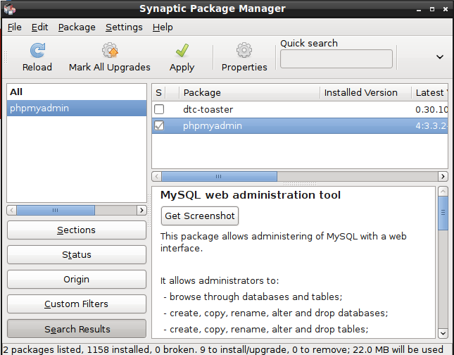Viewport: 454px width, 355px height.
Task: Click the status bar packages summary text
Action: pyautogui.click(x=223, y=349)
